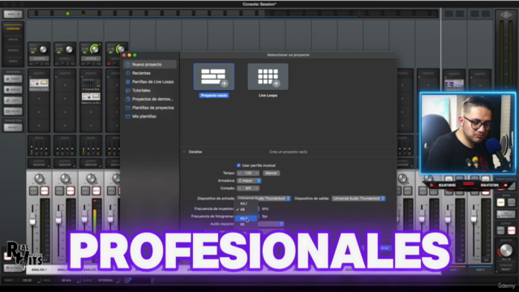Collapse the Detalles disclosure triangle
519x292 pixels.
pyautogui.click(x=184, y=152)
